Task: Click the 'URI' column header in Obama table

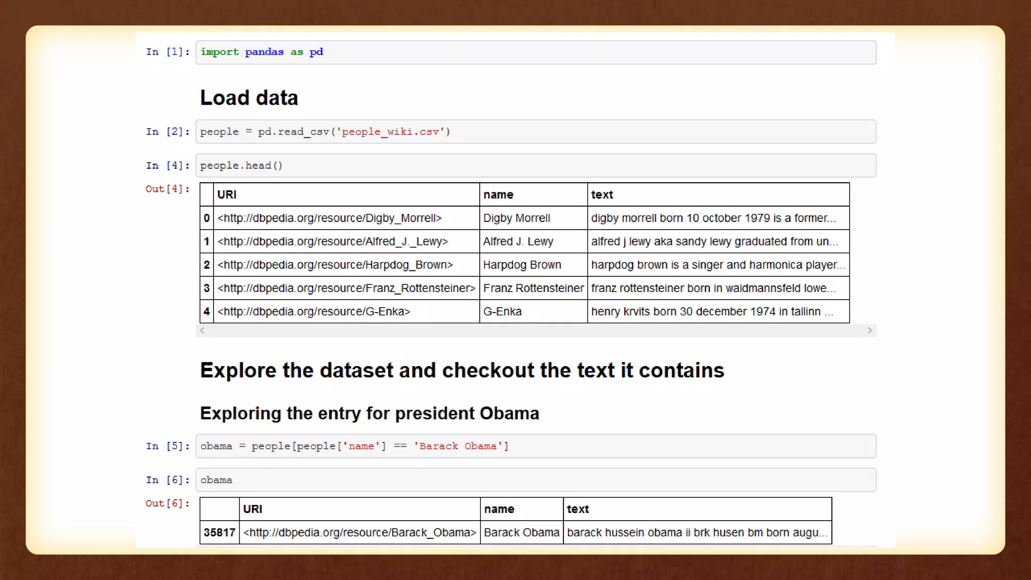Action: coord(252,509)
